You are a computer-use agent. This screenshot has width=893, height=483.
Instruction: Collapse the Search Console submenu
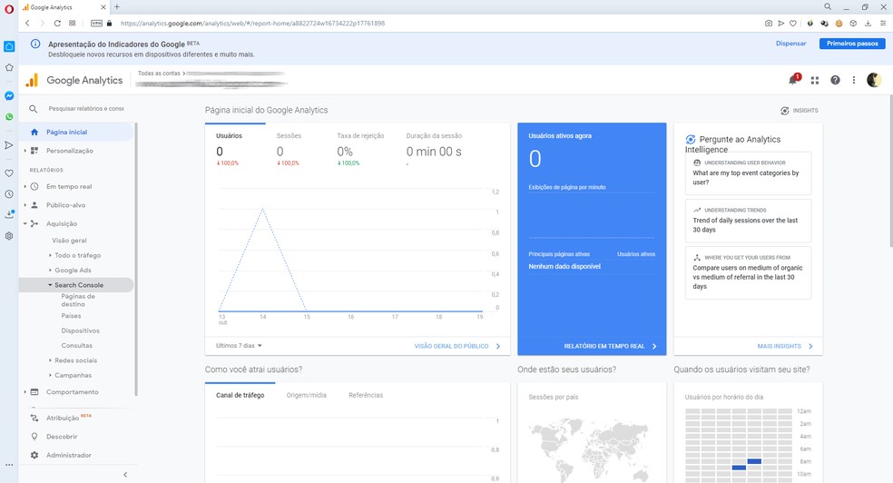click(x=50, y=285)
